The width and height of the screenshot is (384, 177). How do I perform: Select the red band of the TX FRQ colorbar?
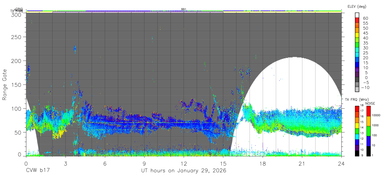357,109
